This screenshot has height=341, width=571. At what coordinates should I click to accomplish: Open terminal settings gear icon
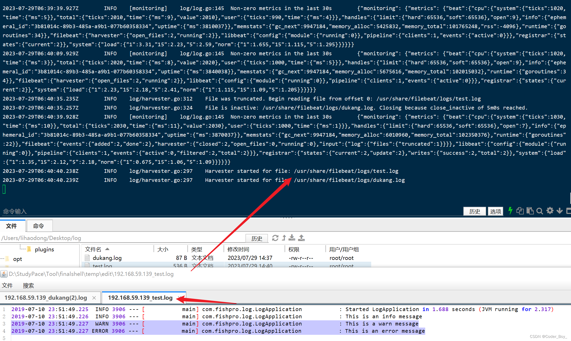[550, 211]
